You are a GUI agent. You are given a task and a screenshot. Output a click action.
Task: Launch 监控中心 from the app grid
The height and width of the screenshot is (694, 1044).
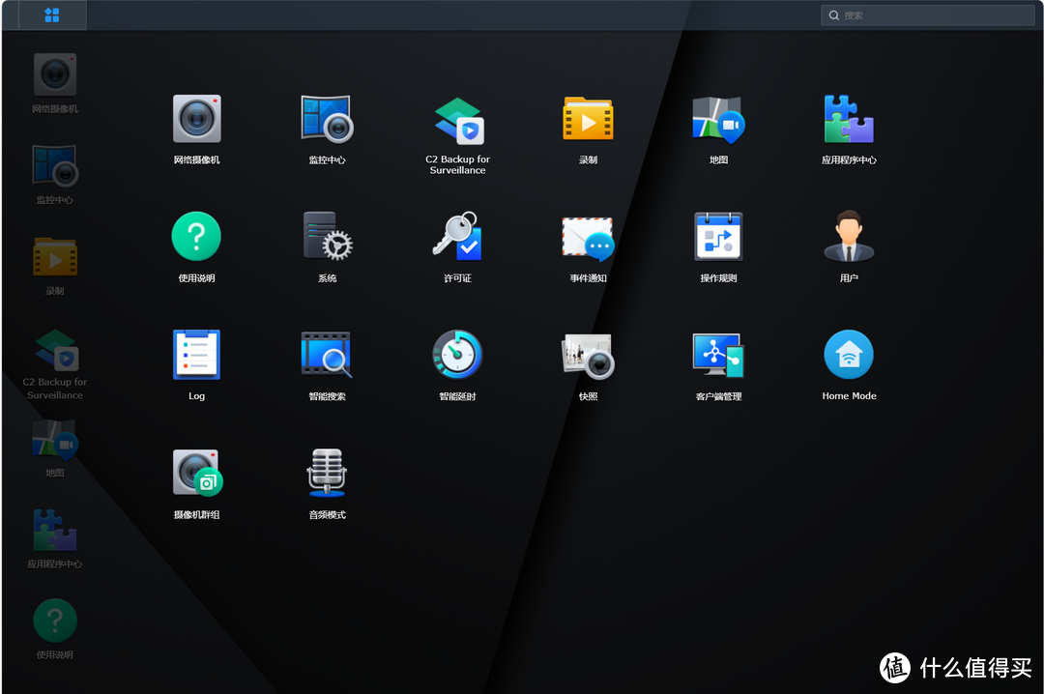[x=327, y=120]
